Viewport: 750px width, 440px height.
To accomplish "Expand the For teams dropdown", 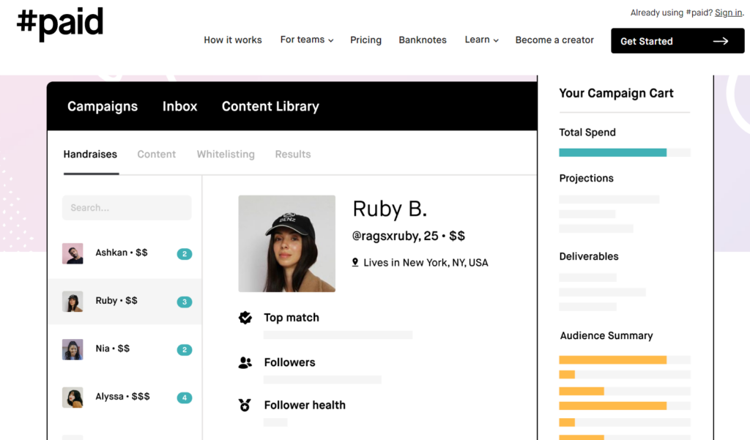I will click(x=307, y=40).
